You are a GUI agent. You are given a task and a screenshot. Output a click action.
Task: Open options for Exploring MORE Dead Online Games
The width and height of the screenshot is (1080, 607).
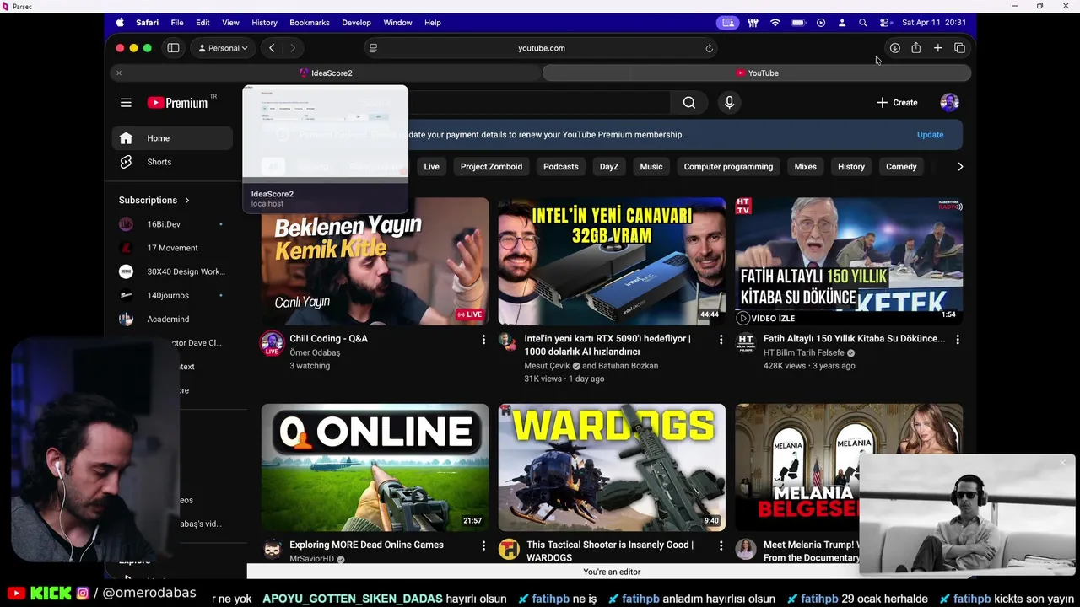click(x=483, y=545)
